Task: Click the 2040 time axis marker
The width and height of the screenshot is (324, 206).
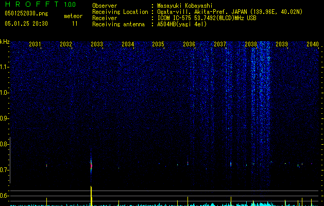Action: [313, 44]
